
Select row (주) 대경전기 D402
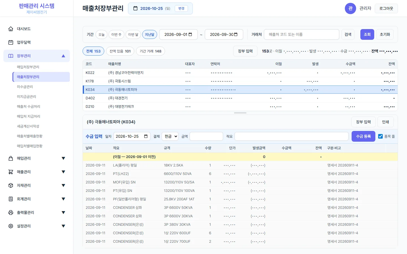tap(240, 98)
